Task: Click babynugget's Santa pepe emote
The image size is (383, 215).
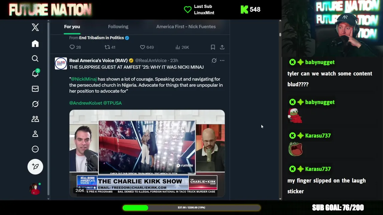Action: (295, 116)
